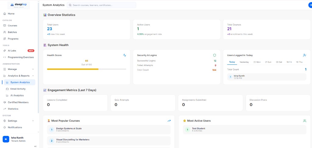Click the AI Labs sparkle icon
Image resolution: width=312 pixels, height=148 pixels.
pos(5,51)
